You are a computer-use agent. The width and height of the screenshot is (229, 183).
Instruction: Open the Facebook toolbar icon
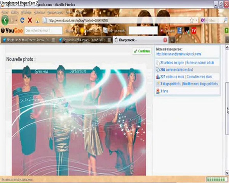180,31
